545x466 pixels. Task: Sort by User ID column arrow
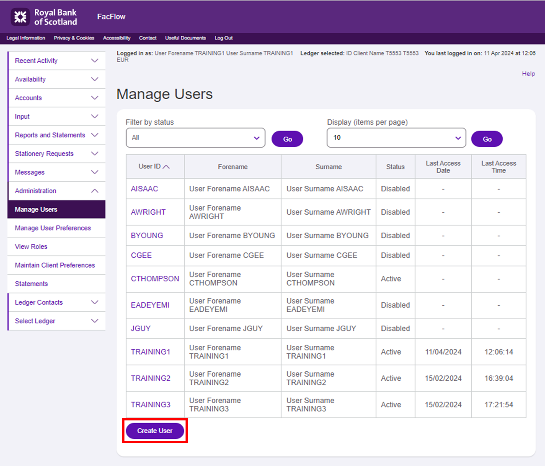(166, 167)
